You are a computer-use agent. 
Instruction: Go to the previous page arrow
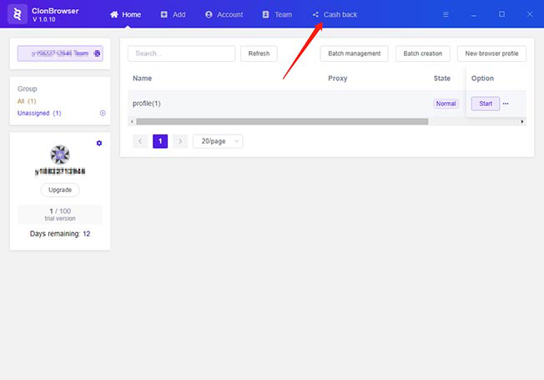pyautogui.click(x=140, y=141)
